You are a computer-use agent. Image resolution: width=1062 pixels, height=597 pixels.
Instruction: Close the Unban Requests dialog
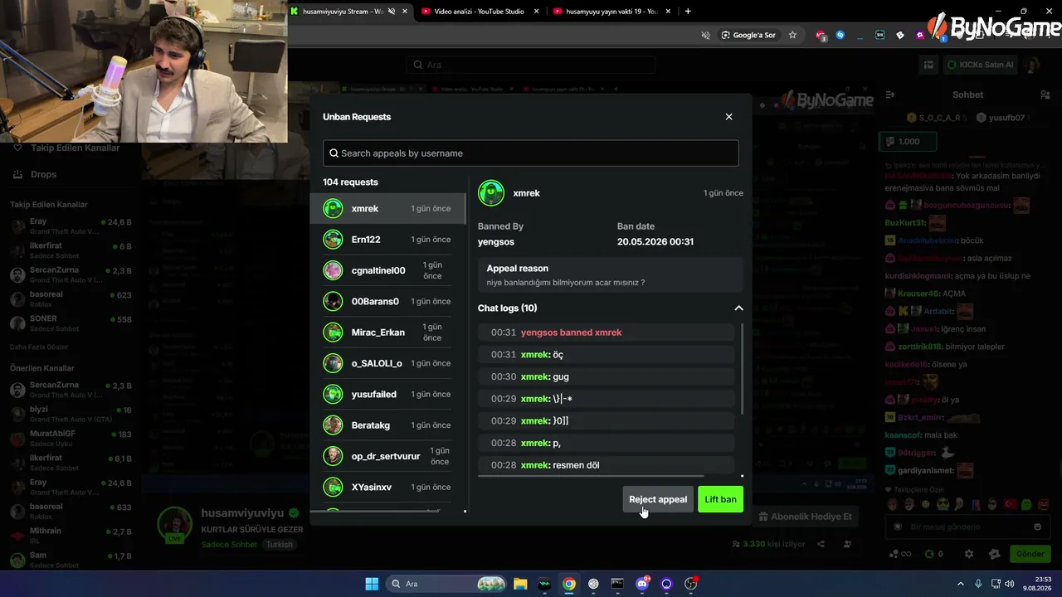tap(728, 117)
